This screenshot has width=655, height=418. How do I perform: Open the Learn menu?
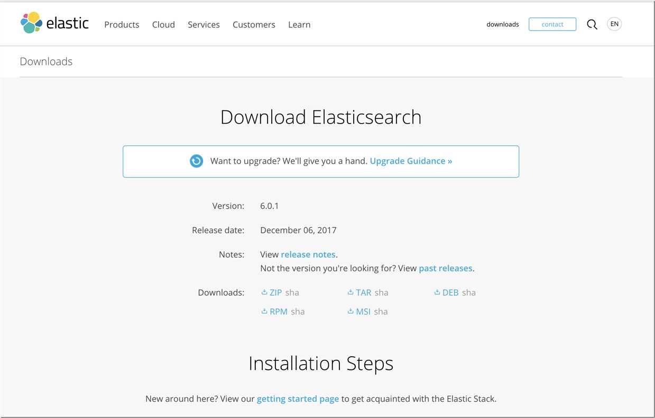(x=299, y=24)
